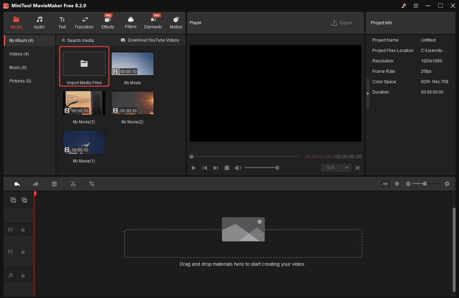Viewport: 459px width, 298px height.
Task: Click the key upgrade icon in title bar
Action: click(404, 6)
